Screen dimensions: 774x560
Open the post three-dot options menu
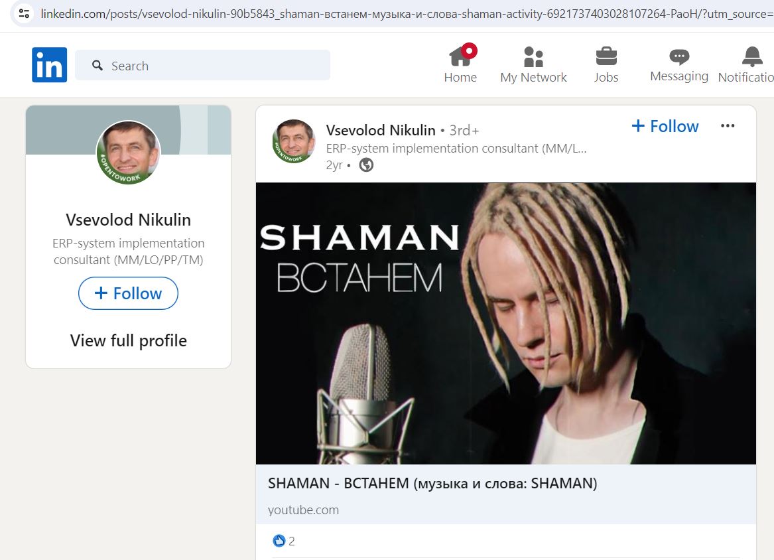pos(728,126)
